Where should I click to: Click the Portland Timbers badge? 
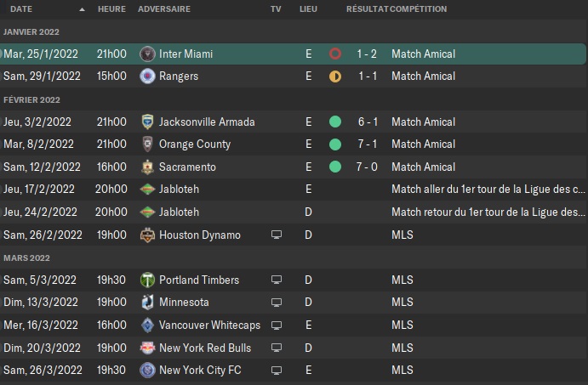tap(147, 280)
